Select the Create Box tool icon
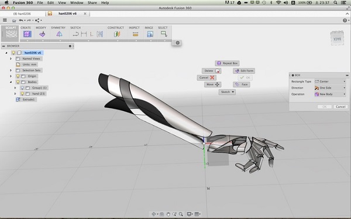Screen dimensions: 351x219 (27, 34)
